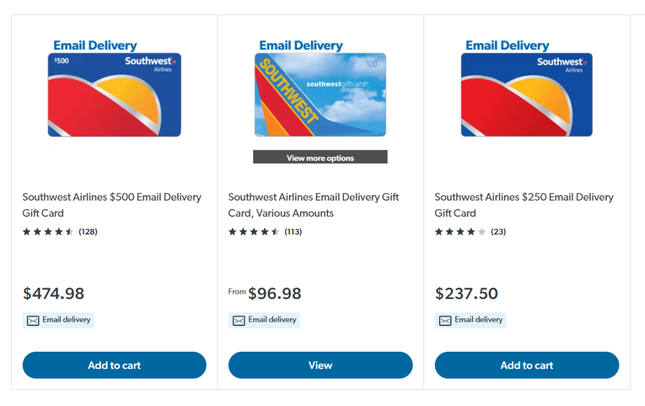Click envelope icon under $237.50 price
This screenshot has height=406, width=645.
(445, 321)
